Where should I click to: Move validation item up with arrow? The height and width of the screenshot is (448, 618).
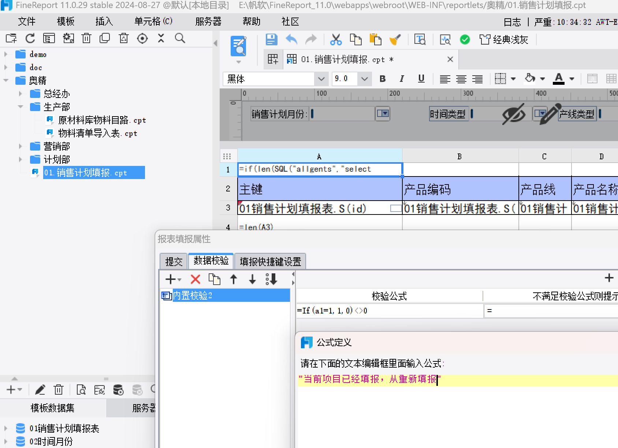pyautogui.click(x=234, y=280)
